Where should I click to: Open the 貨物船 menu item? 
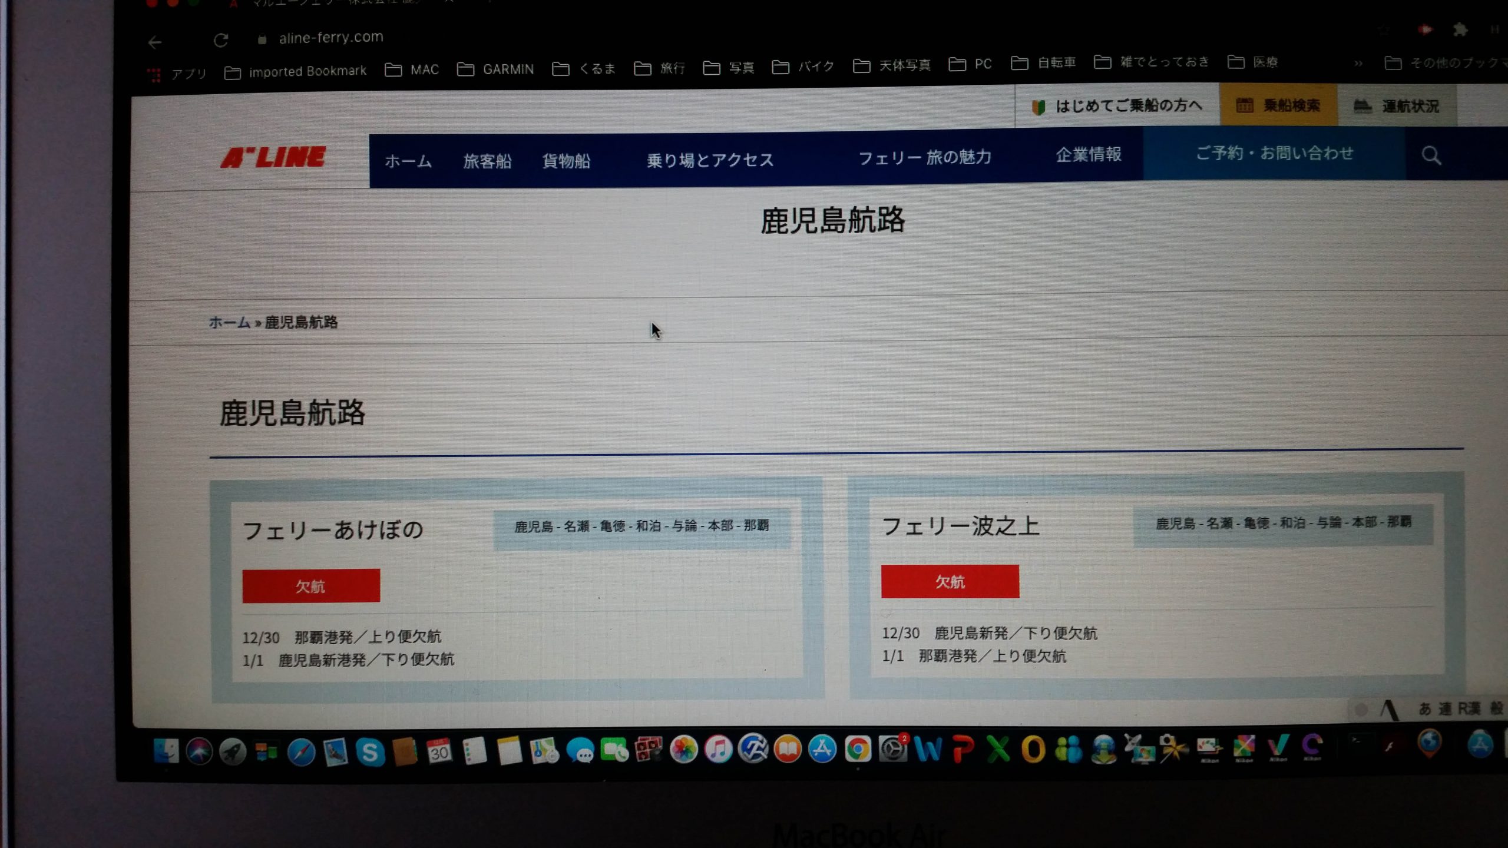click(x=566, y=160)
